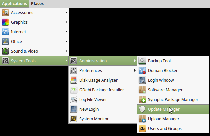The width and height of the screenshot is (210, 136).
Task: Click the Users and Groups icon
Action: coord(142,128)
